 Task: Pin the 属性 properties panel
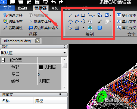point(64,47)
